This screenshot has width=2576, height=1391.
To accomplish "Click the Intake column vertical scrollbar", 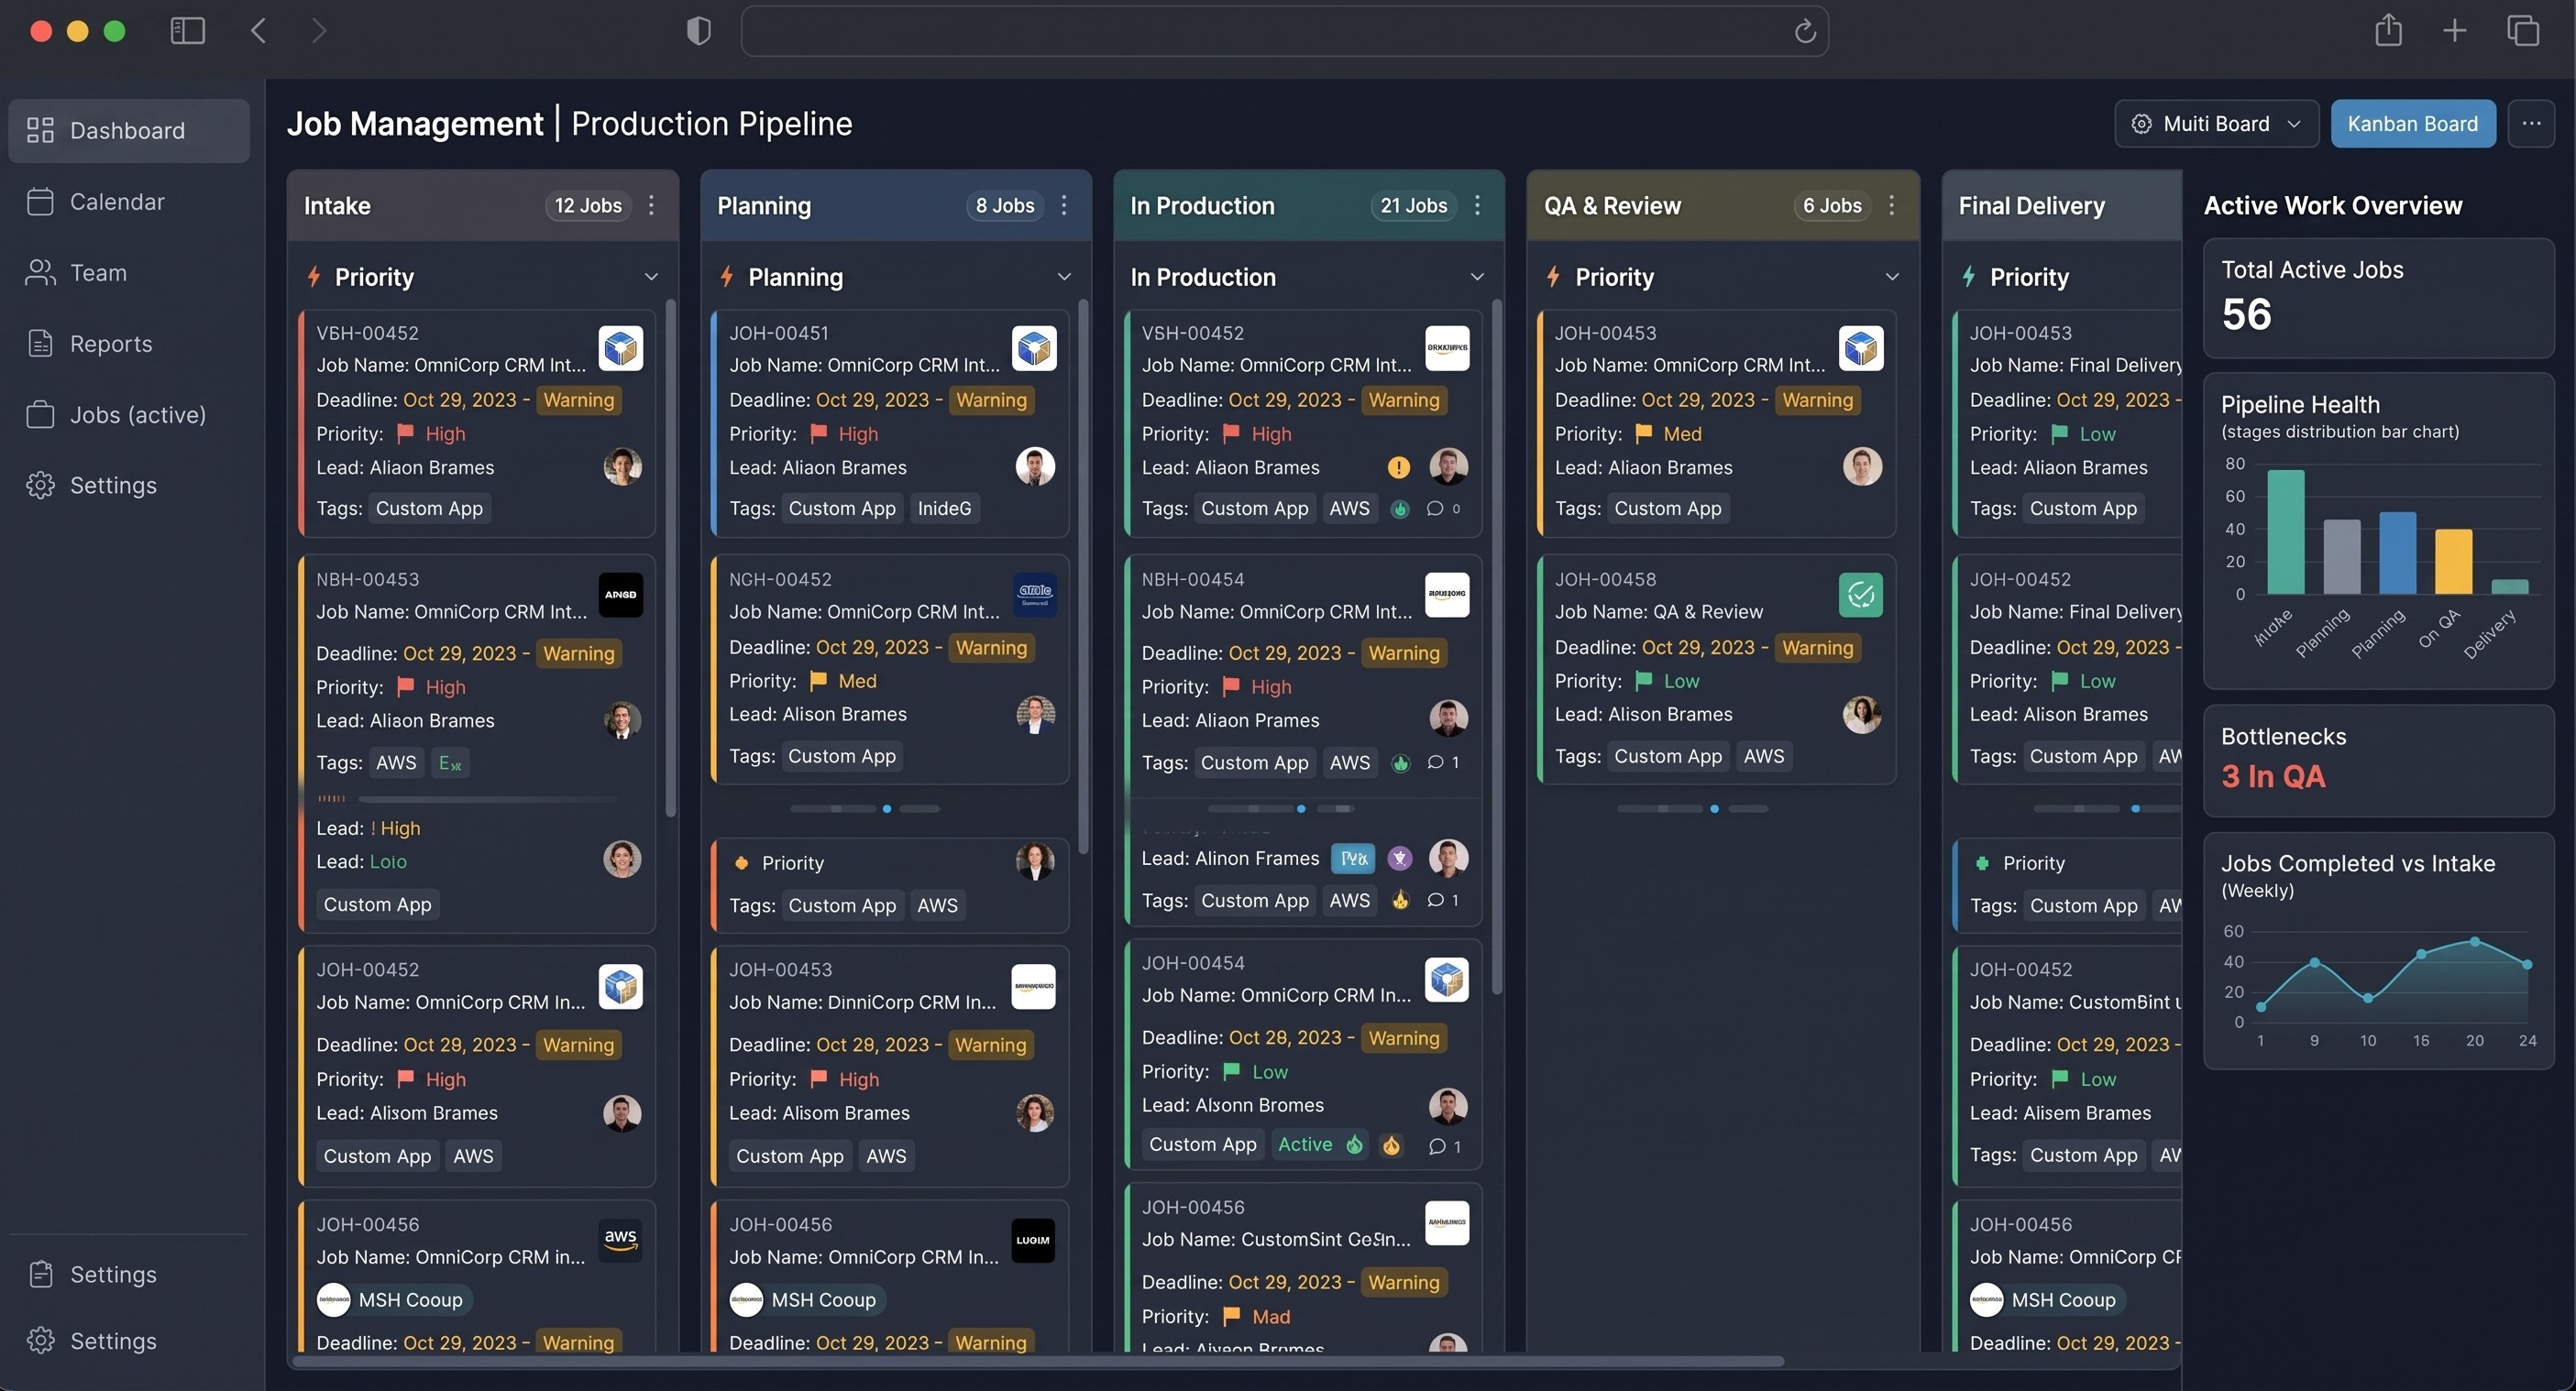I will [670, 558].
